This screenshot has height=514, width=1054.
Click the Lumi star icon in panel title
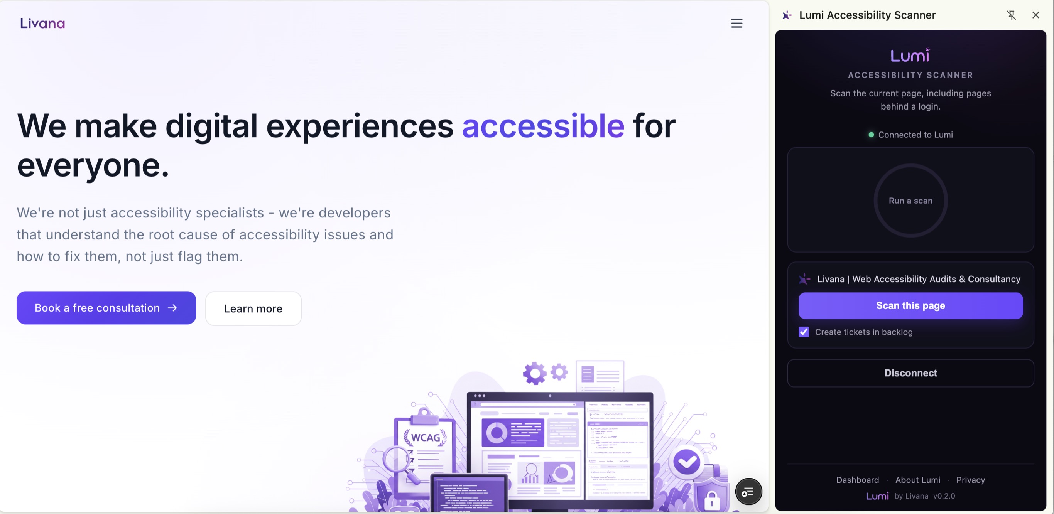click(786, 15)
